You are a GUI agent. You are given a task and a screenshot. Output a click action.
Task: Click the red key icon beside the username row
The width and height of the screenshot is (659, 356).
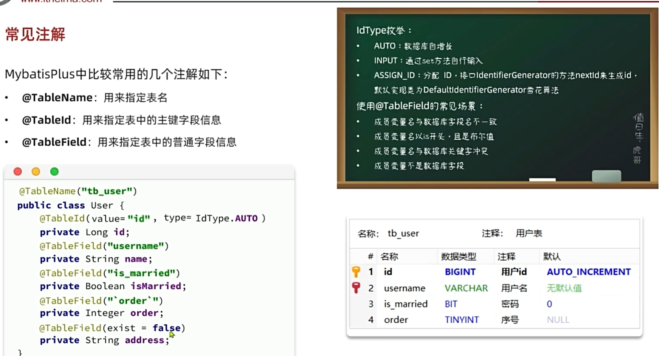pyautogui.click(x=356, y=287)
